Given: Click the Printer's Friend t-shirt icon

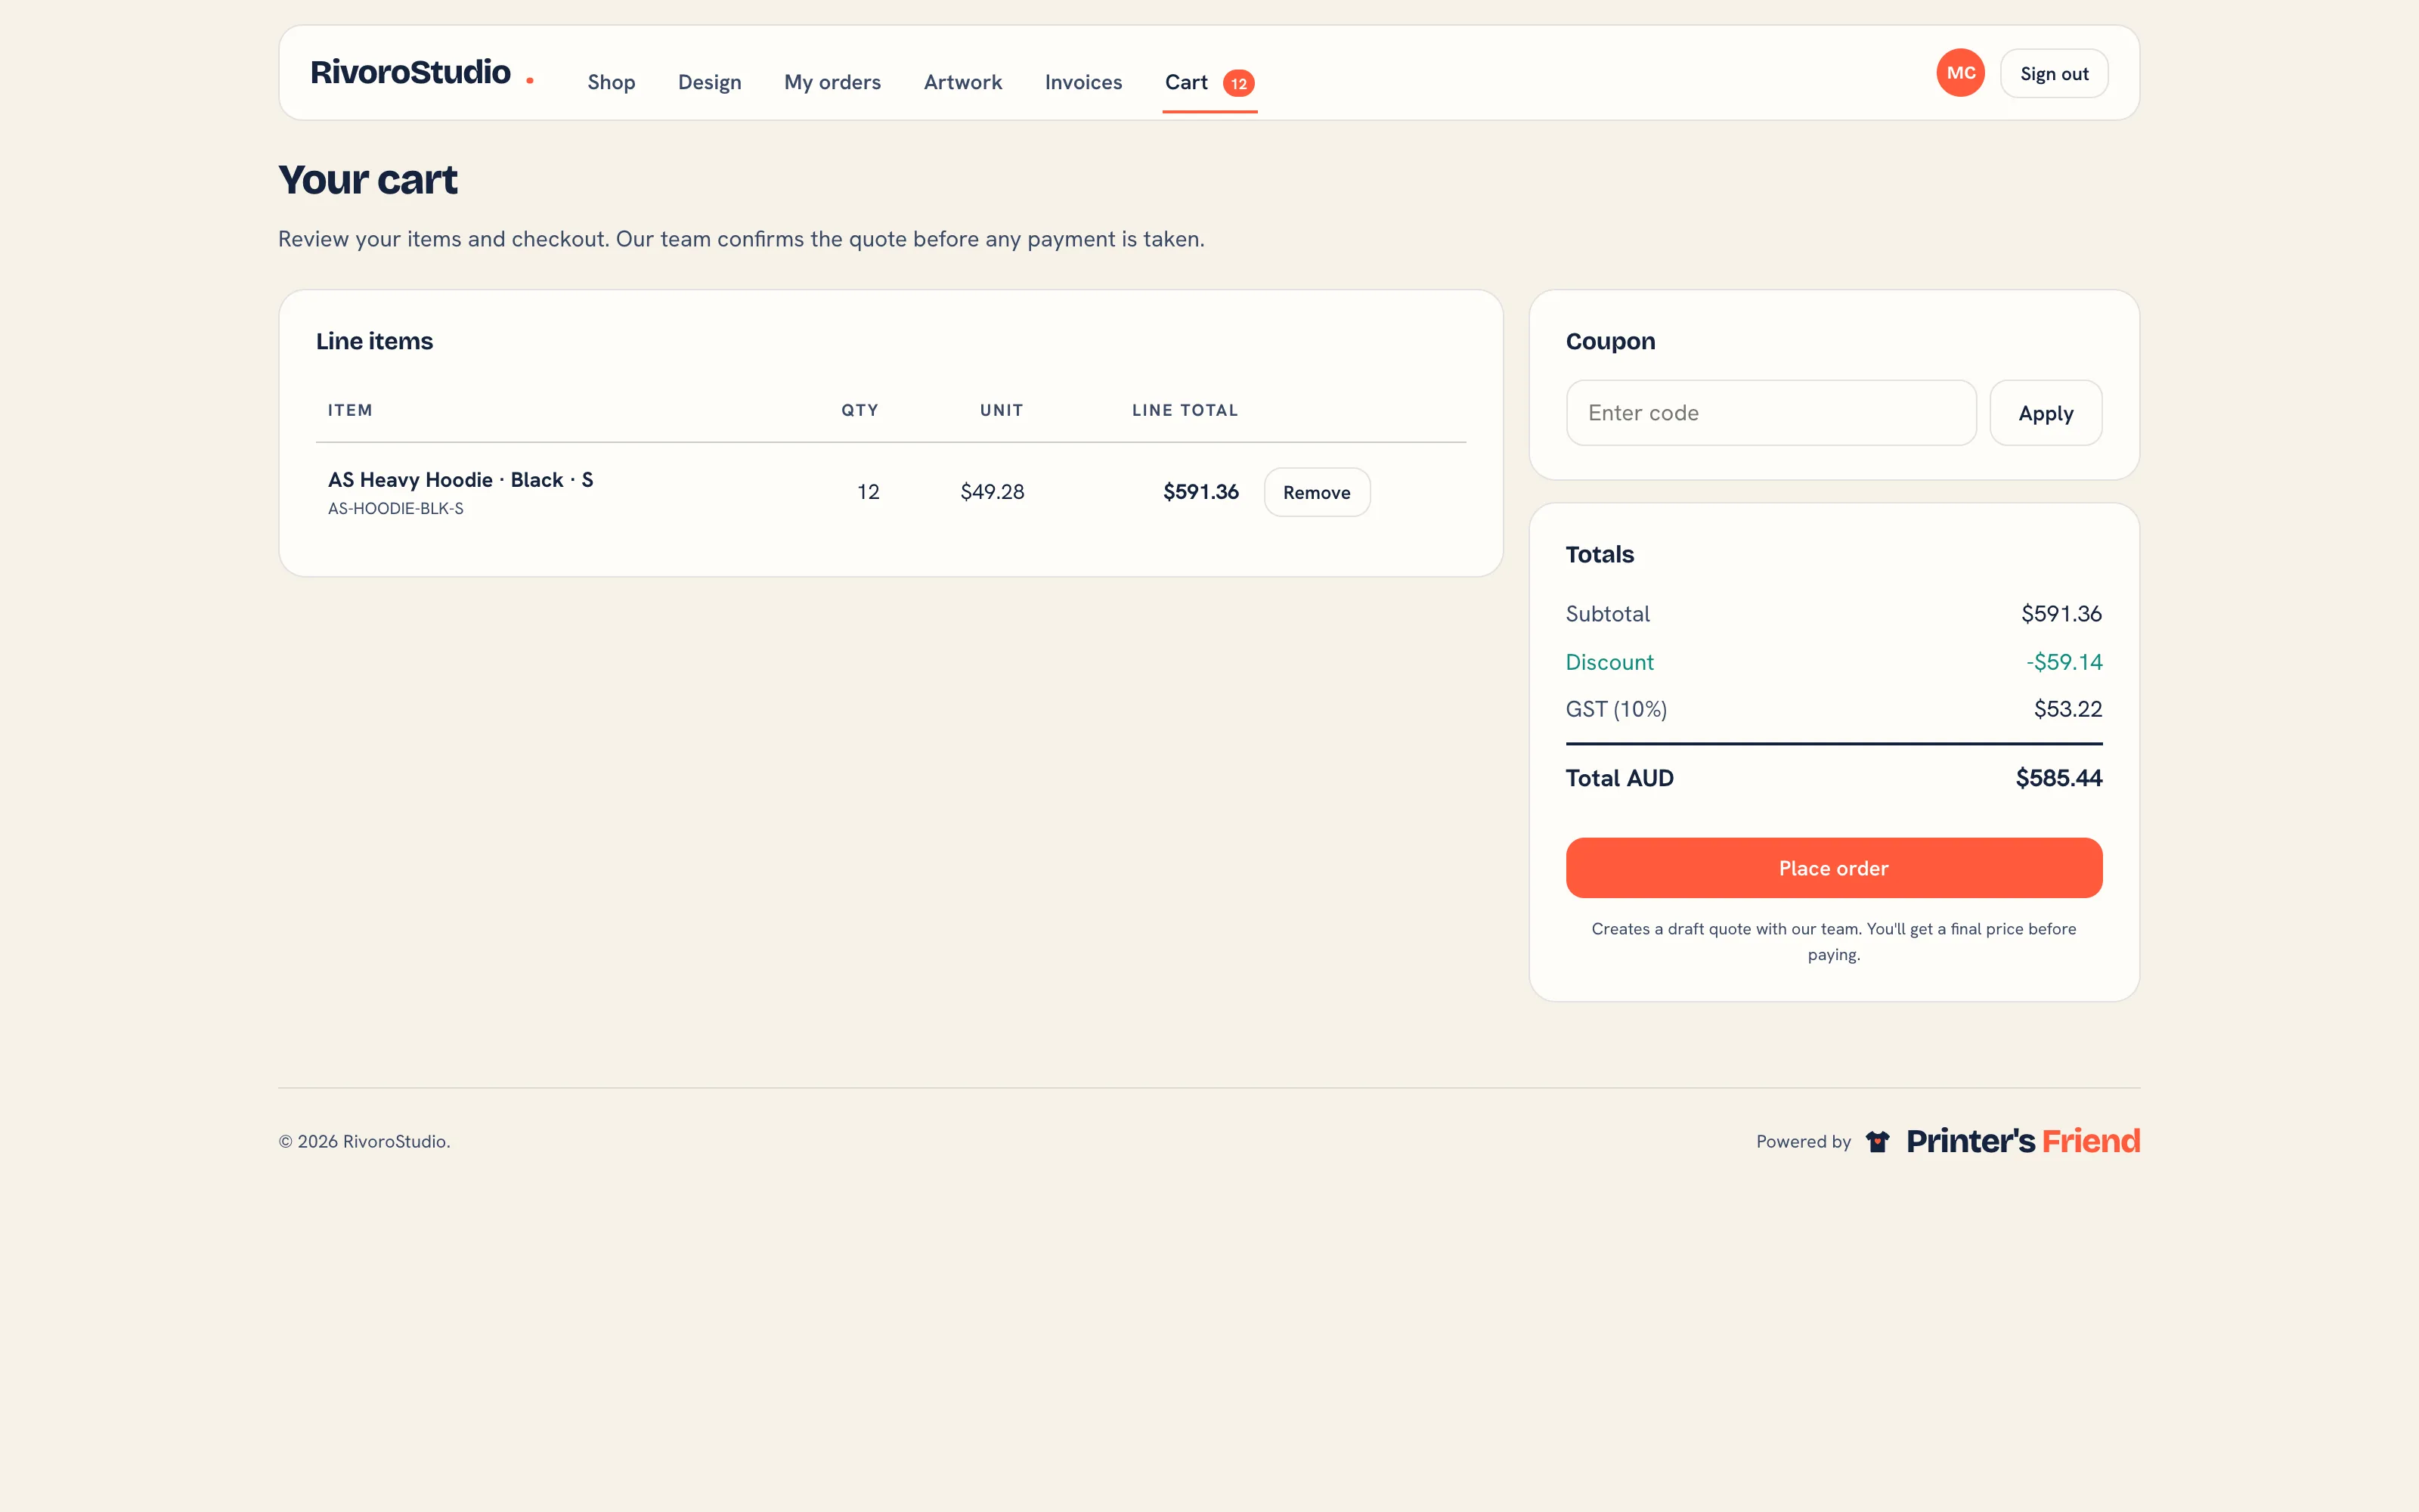Looking at the screenshot, I should (1877, 1141).
